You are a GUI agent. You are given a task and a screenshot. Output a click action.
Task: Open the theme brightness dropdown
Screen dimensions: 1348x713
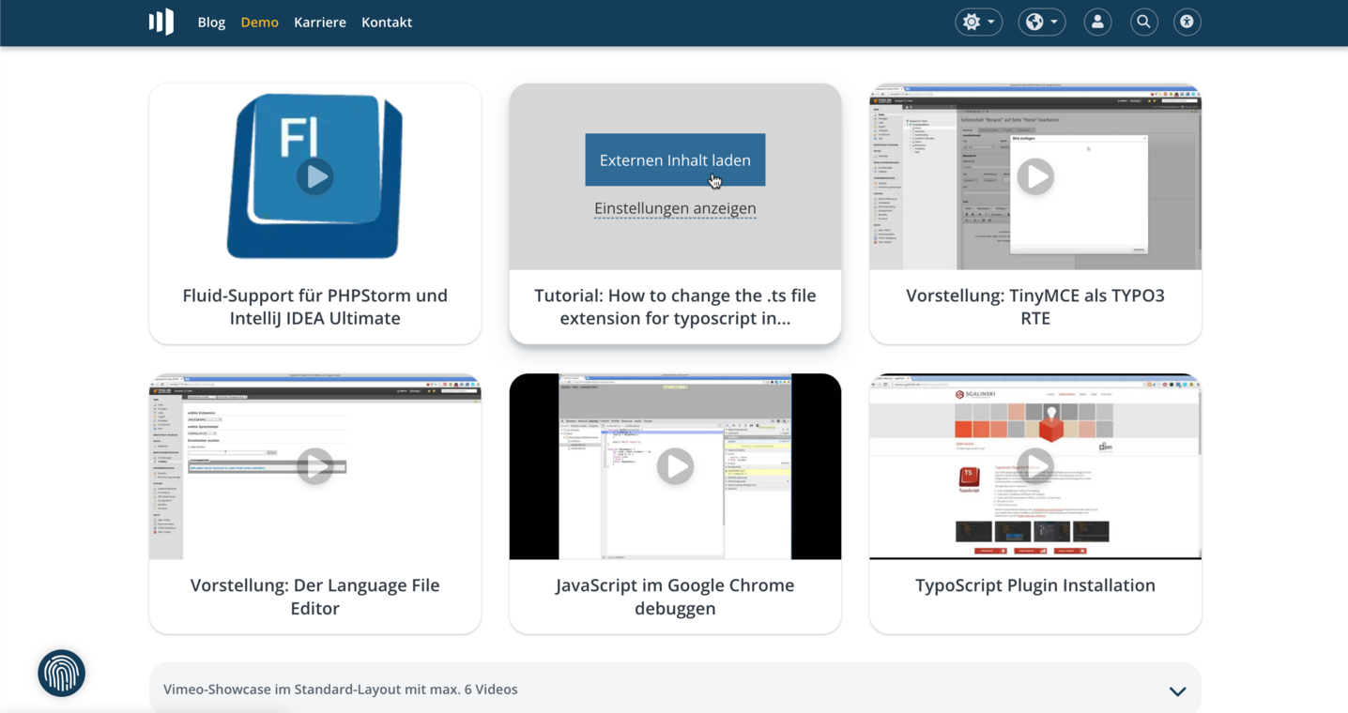[x=978, y=22]
